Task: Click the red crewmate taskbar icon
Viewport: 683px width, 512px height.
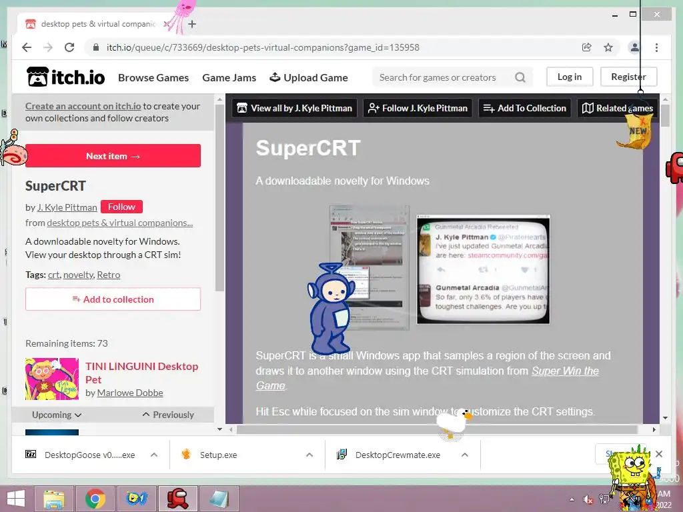Action: [x=178, y=499]
